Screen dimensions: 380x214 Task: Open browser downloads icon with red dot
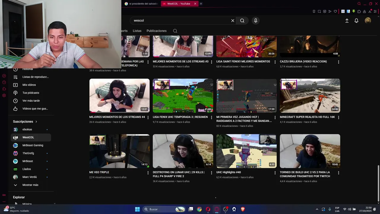point(370,12)
